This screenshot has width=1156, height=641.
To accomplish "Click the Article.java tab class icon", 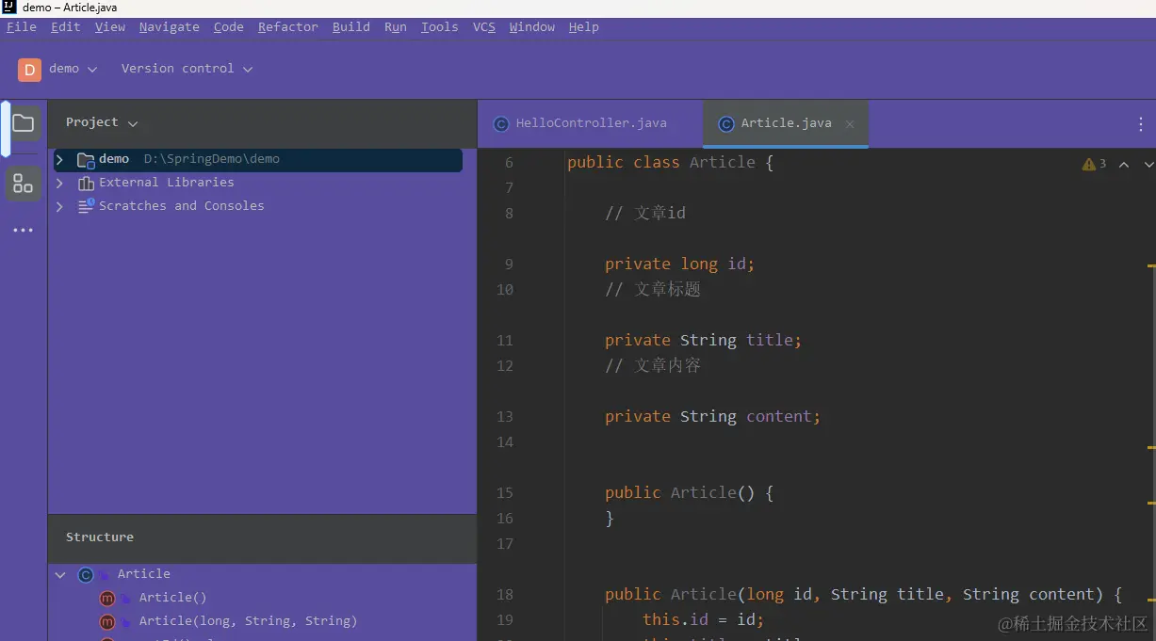I will (726, 123).
